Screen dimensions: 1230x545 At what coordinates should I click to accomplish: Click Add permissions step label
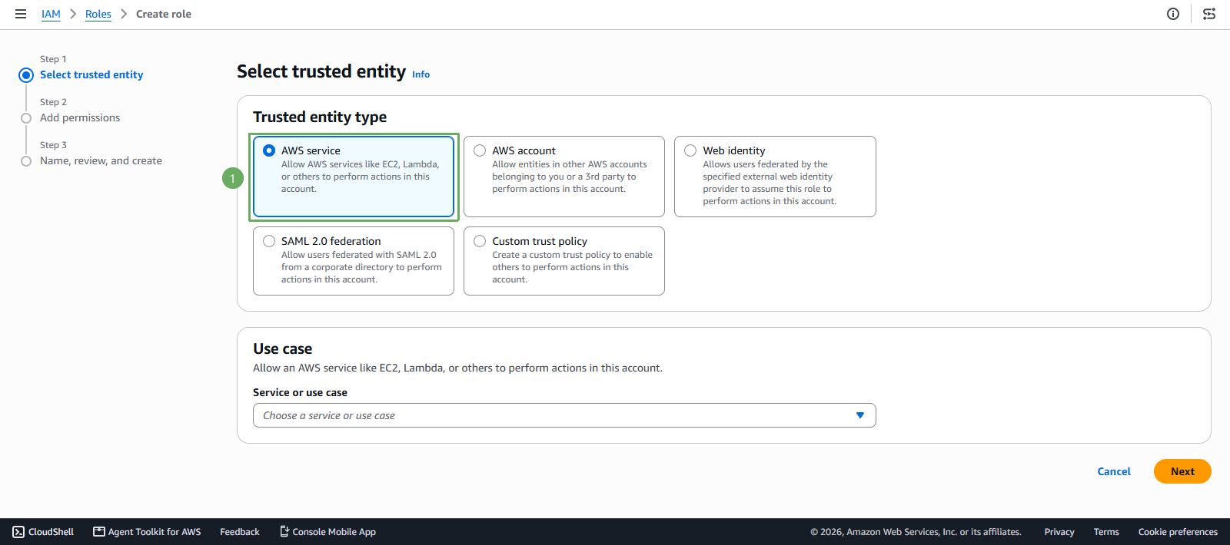[80, 117]
